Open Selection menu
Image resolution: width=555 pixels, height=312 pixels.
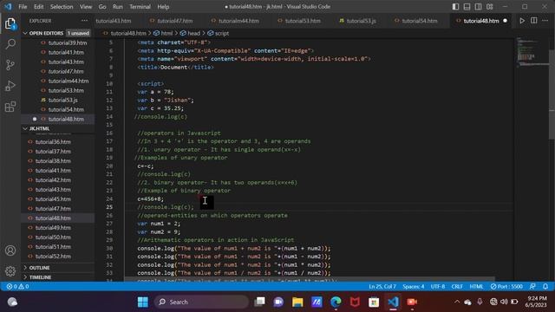coord(62,7)
